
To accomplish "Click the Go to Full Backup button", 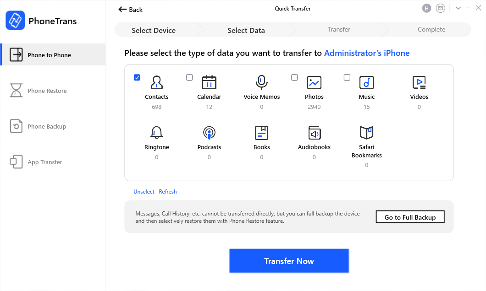I will 410,217.
